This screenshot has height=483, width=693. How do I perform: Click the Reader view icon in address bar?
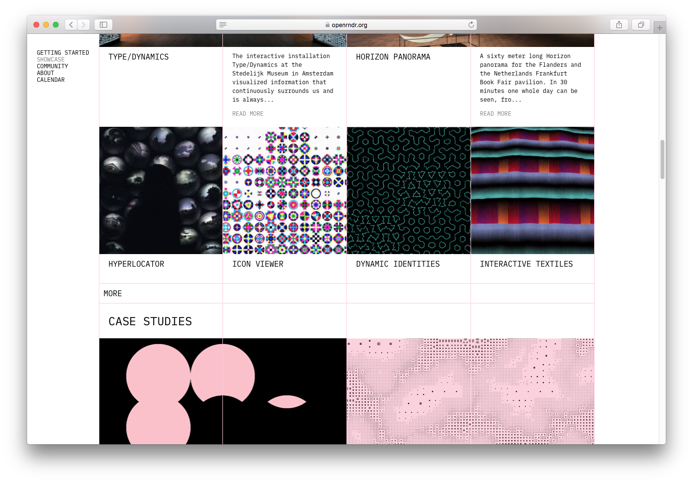[x=223, y=25]
